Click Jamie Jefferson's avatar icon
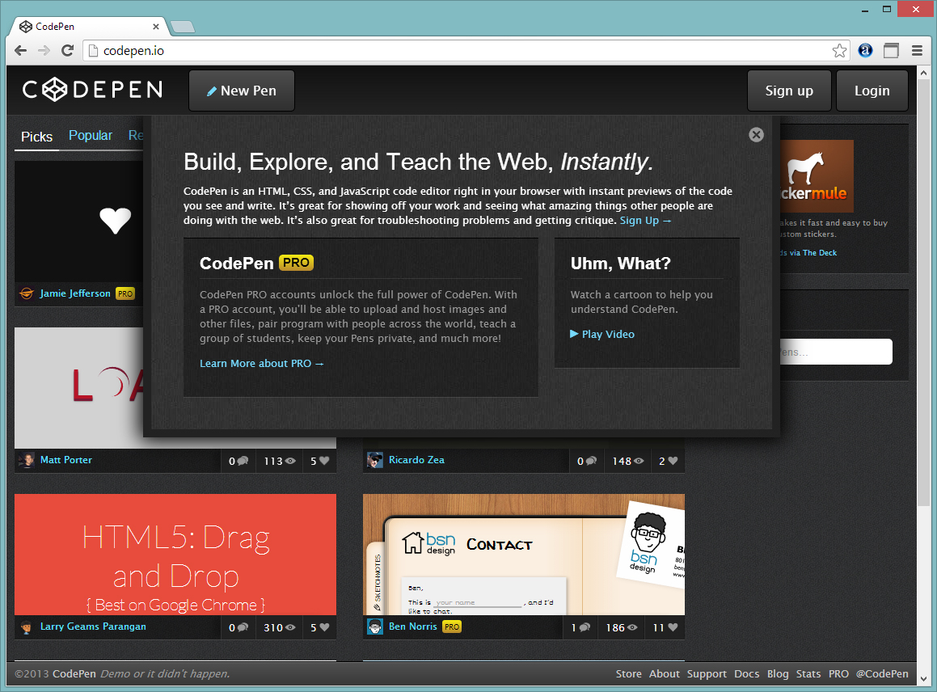The width and height of the screenshot is (937, 692). (27, 293)
